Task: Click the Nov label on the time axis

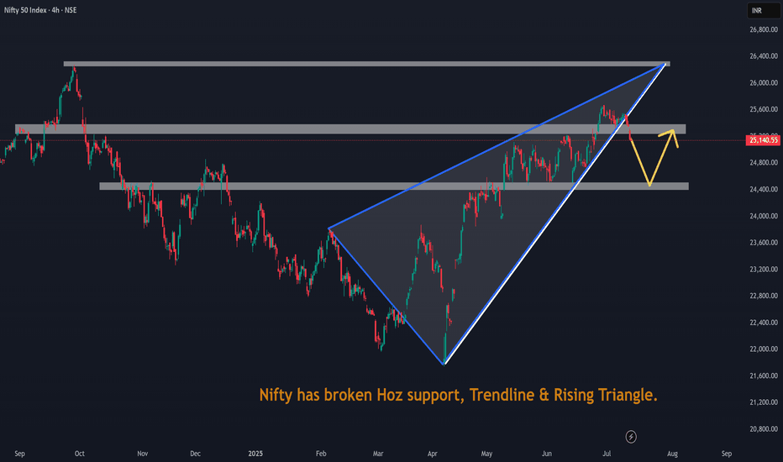Action: tap(142, 454)
